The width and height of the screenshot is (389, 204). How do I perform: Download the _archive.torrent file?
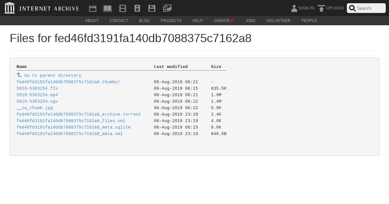[79, 114]
